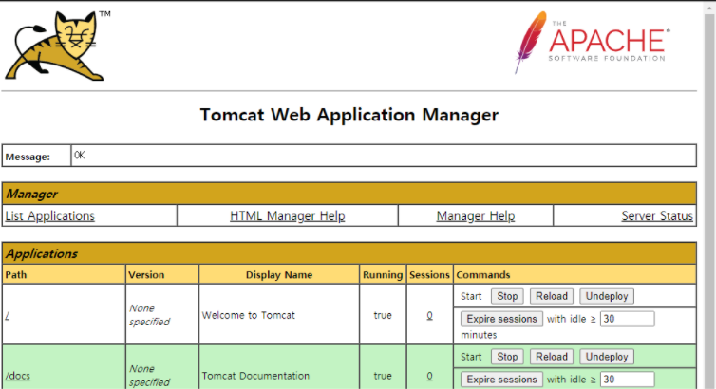Click sessions count for Tomcat Documentation
The height and width of the screenshot is (389, 716).
click(429, 376)
